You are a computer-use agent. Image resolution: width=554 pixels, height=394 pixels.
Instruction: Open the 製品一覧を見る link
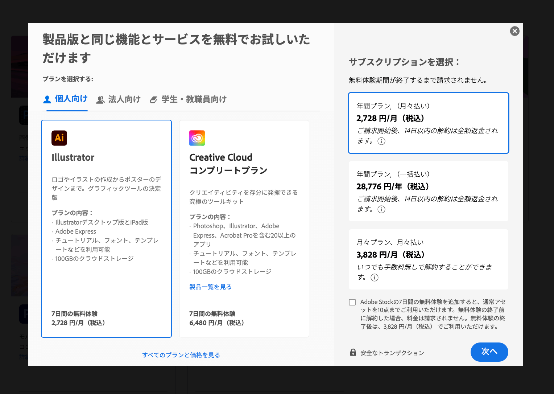pos(210,287)
